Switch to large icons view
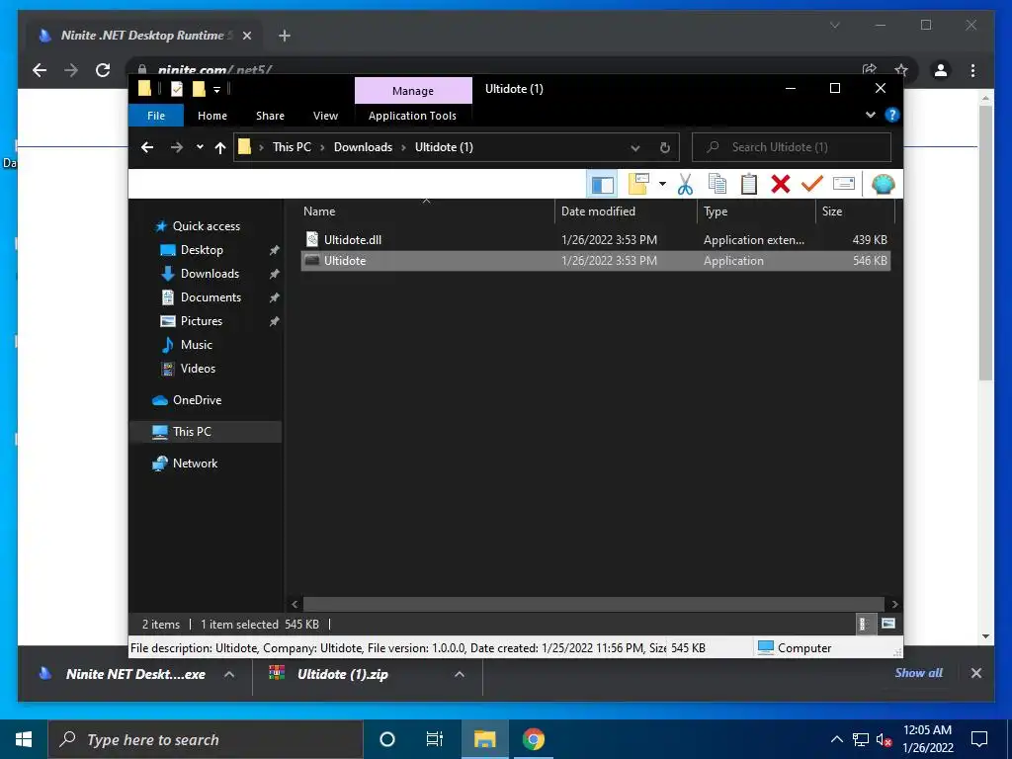 pyautogui.click(x=888, y=624)
